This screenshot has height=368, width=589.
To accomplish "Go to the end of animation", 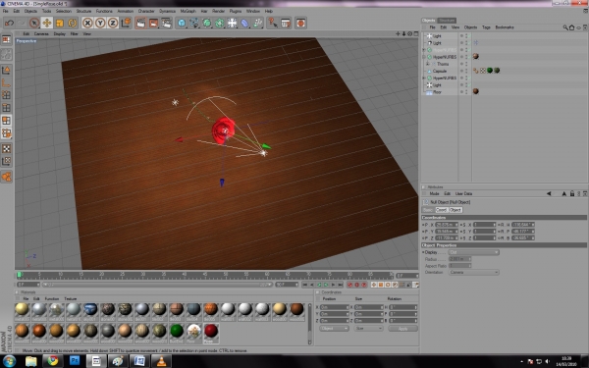I will pyautogui.click(x=340, y=285).
